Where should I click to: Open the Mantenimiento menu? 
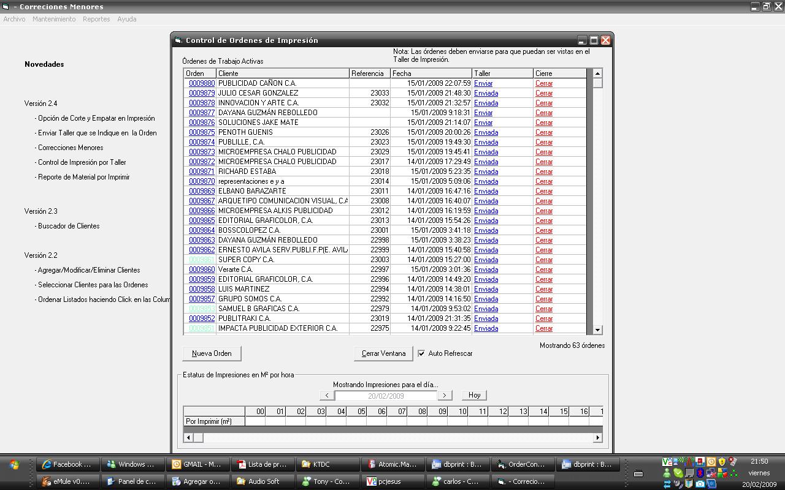click(x=54, y=19)
